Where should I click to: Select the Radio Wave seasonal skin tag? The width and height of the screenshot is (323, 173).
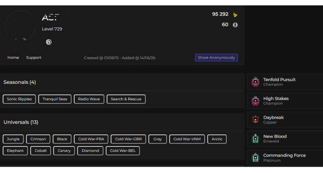click(89, 99)
